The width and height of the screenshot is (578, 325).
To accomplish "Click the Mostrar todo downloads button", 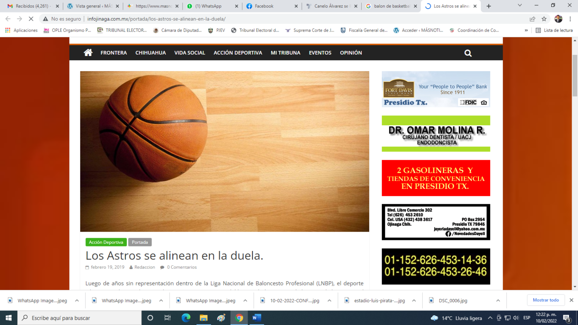I will pos(546,300).
